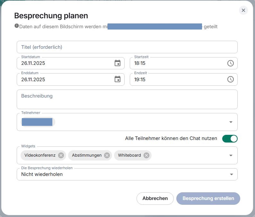Viewport: 255px width, 217px height.
Task: Close the Besprechung planen dialog
Action: 243,10
